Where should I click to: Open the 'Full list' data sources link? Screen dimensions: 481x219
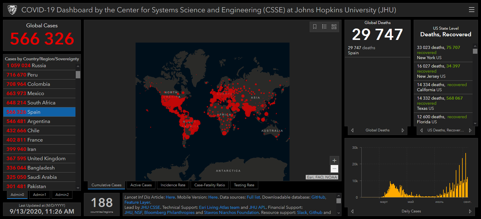click(253, 197)
